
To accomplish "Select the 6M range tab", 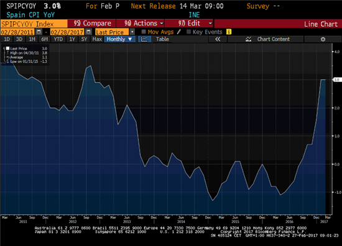I will tap(44, 39).
